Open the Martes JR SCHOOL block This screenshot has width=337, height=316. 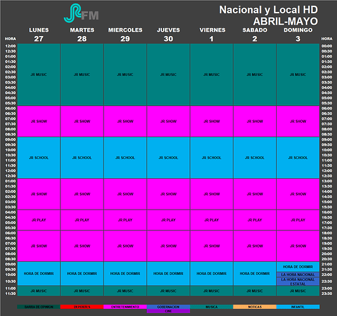click(x=82, y=158)
